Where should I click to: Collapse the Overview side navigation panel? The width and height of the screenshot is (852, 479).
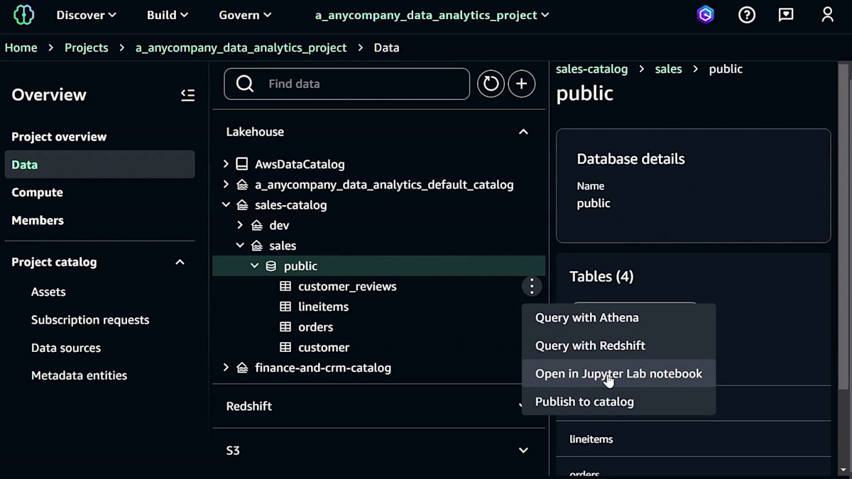click(187, 95)
